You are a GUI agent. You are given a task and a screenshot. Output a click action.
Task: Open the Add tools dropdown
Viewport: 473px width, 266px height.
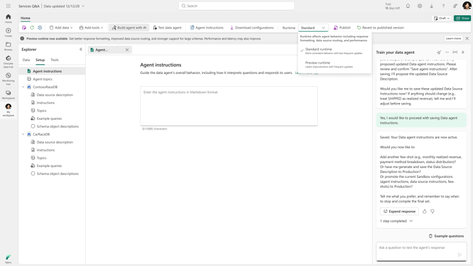[91, 27]
